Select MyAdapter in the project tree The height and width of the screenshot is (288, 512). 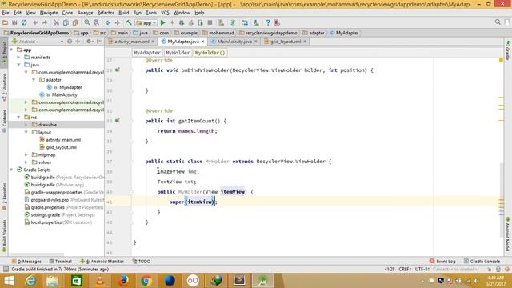click(x=70, y=87)
